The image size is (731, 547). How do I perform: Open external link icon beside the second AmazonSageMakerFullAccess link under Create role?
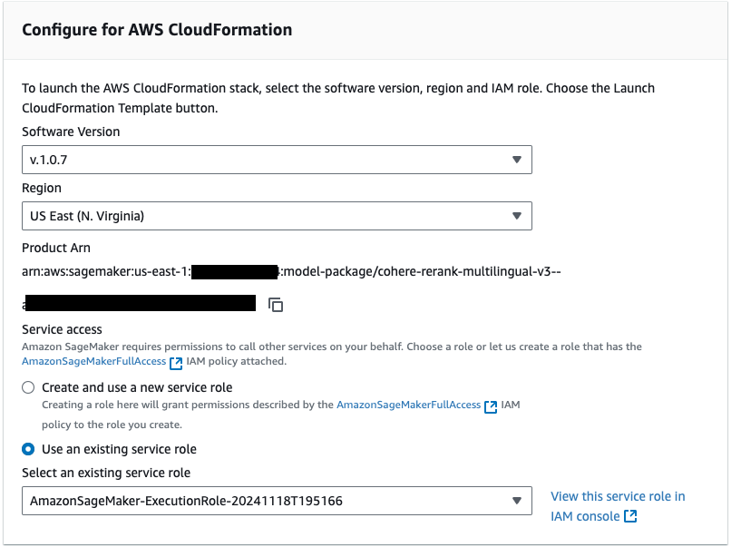pos(491,406)
